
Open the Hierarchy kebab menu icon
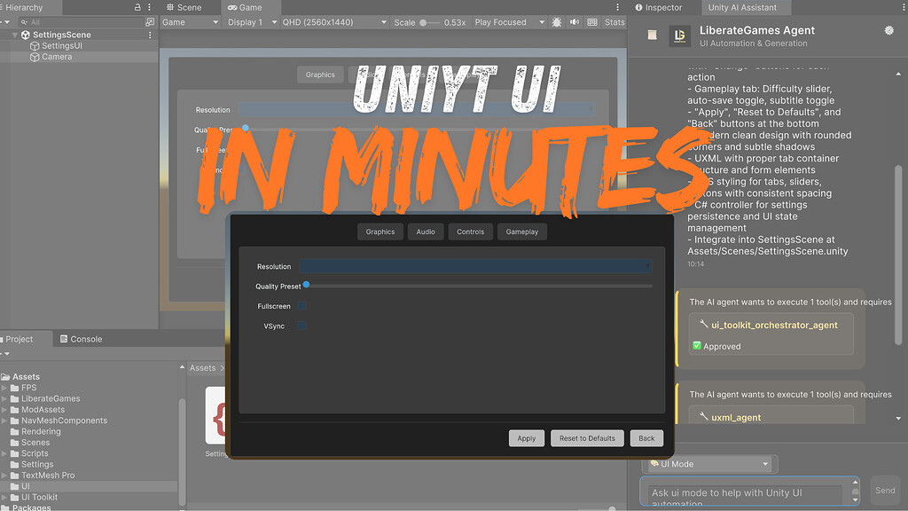pyautogui.click(x=148, y=7)
